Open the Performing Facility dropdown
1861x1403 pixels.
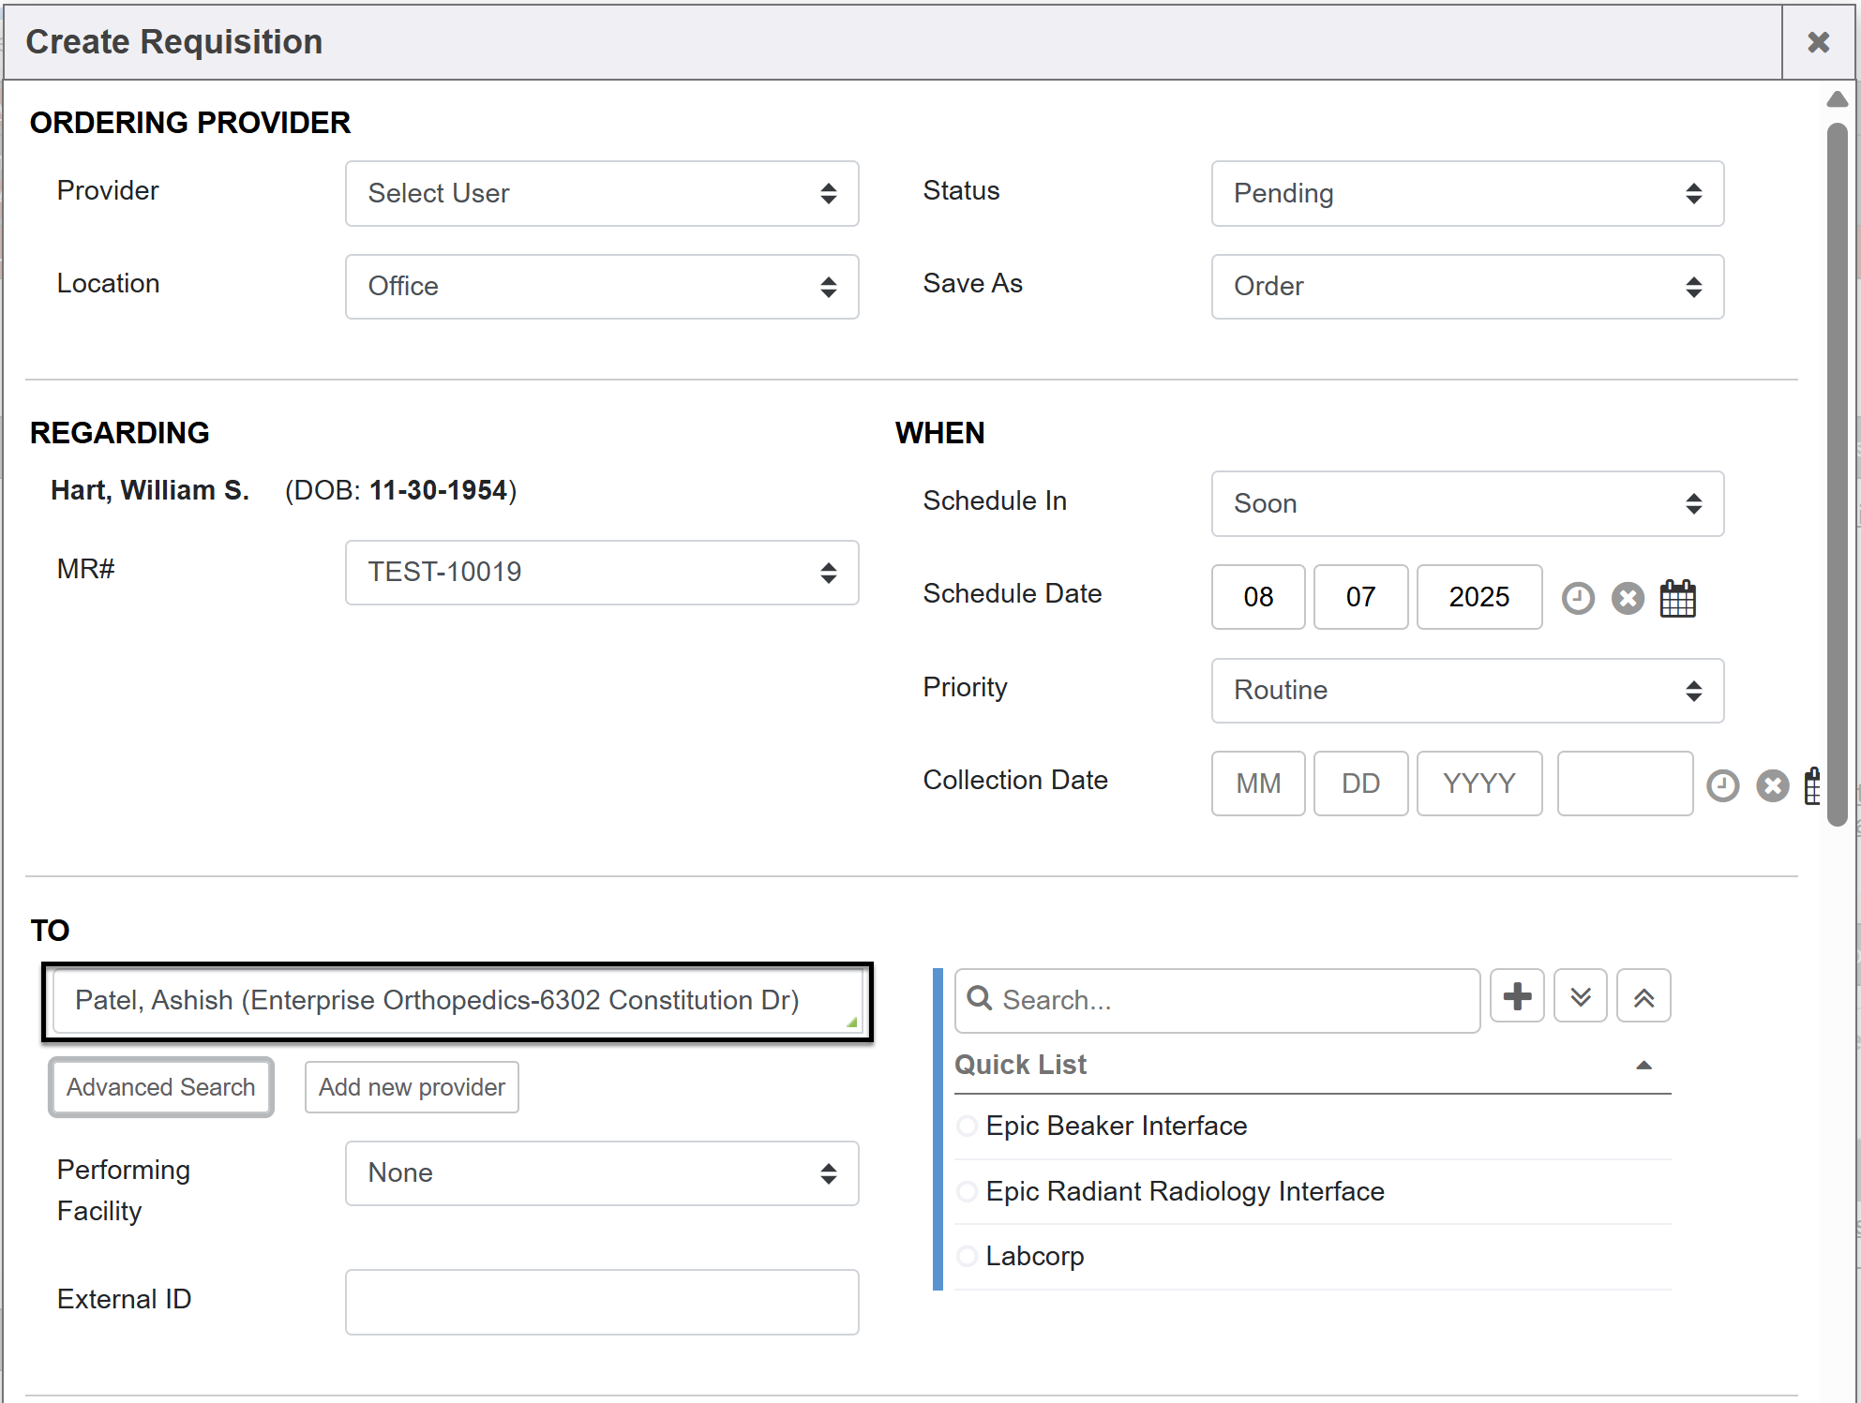602,1173
